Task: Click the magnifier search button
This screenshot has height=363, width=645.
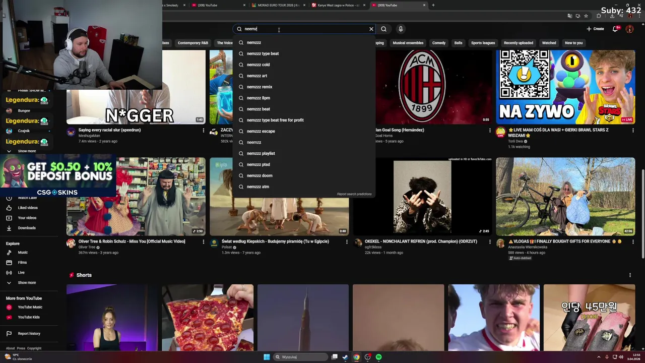Action: coord(383,29)
